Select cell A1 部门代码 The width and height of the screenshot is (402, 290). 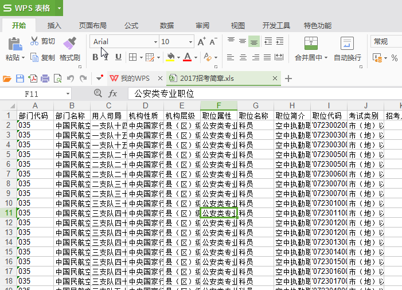(36, 116)
